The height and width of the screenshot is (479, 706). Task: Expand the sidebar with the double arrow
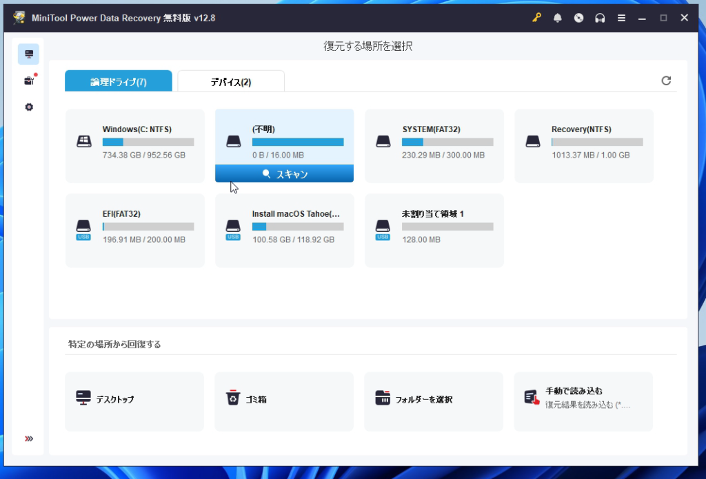click(28, 438)
